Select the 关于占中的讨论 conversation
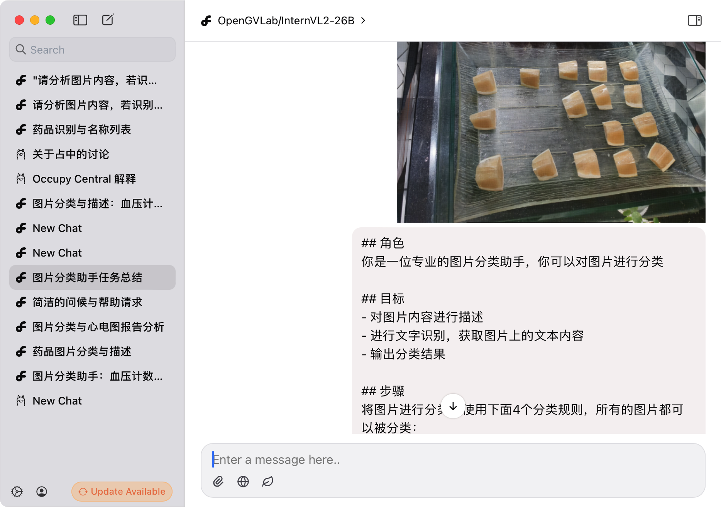This screenshot has height=507, width=721. tap(92, 154)
